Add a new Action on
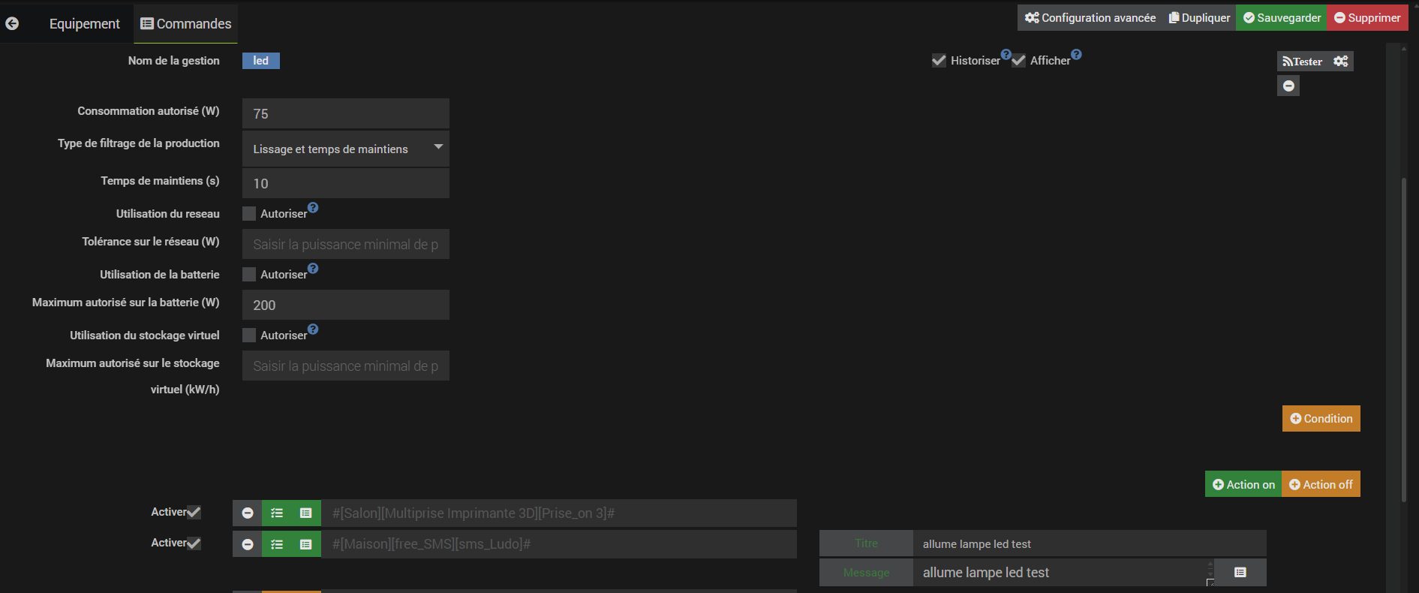The image size is (1419, 593). point(1243,484)
